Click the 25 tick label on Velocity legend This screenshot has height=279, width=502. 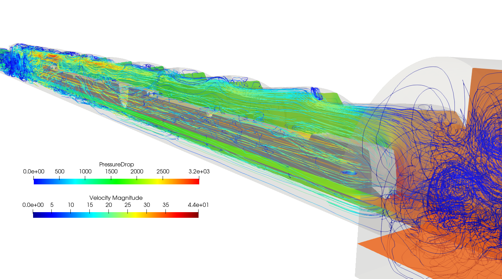click(x=127, y=205)
